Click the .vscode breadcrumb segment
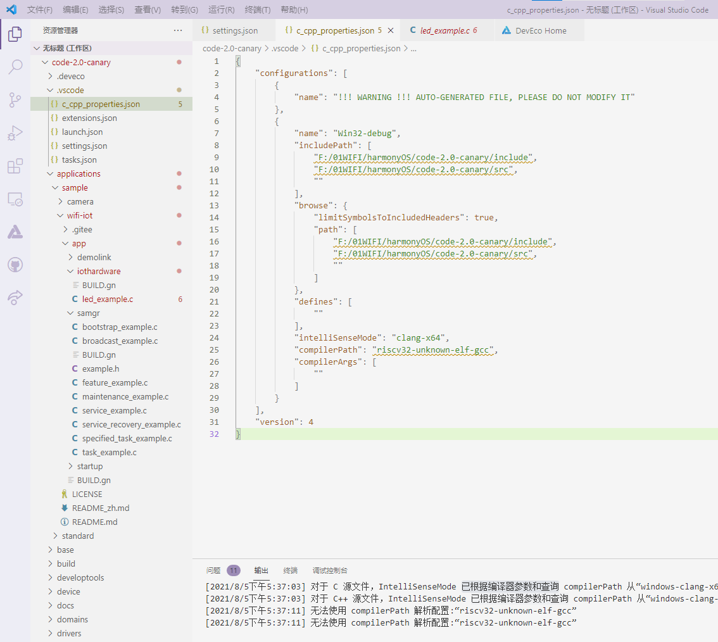This screenshot has height=642, width=718. (x=285, y=49)
